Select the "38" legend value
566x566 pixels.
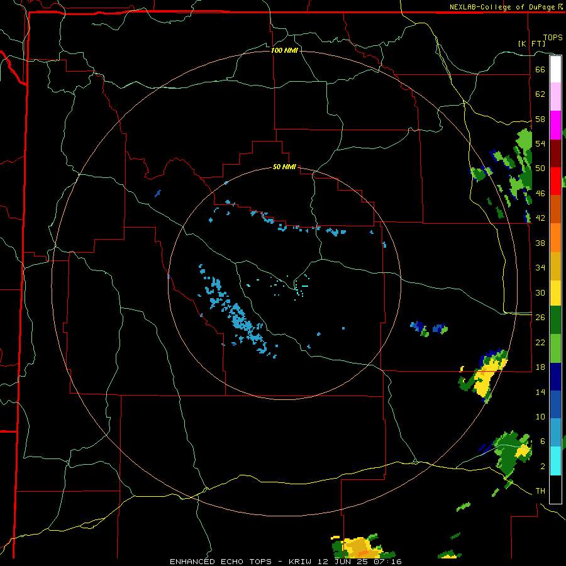point(540,243)
